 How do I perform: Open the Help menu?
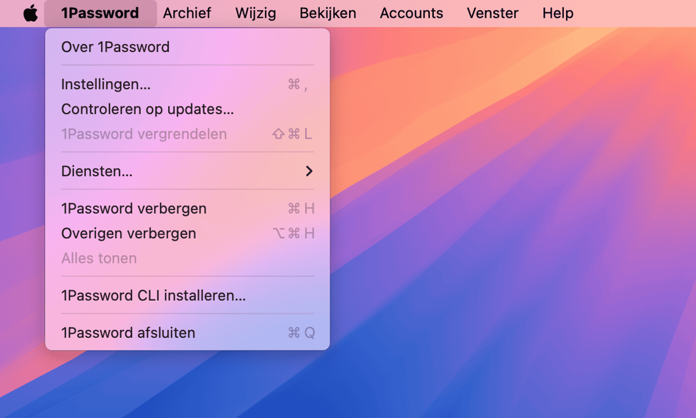point(558,13)
